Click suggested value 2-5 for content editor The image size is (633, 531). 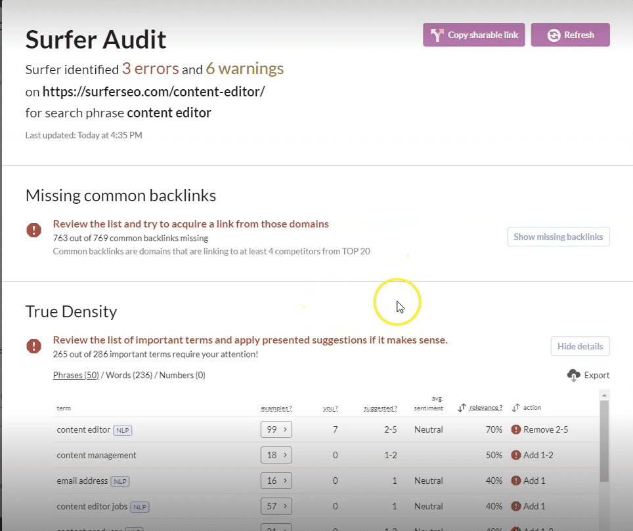pos(391,429)
